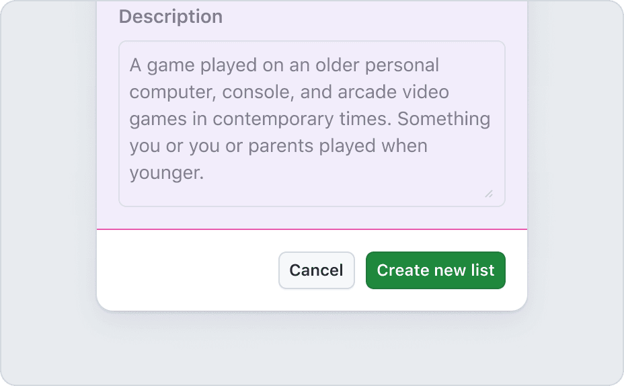Click the pink divider above the footer
Image resolution: width=624 pixels, height=386 pixels.
[312, 229]
